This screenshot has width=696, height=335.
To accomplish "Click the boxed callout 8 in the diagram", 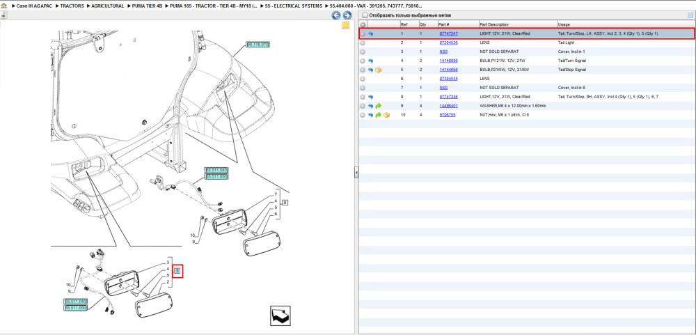I will pyautogui.click(x=285, y=203).
